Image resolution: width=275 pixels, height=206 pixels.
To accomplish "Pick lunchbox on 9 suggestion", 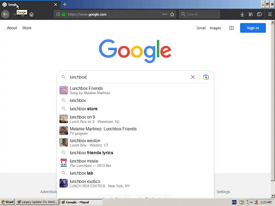I will 135,119.
